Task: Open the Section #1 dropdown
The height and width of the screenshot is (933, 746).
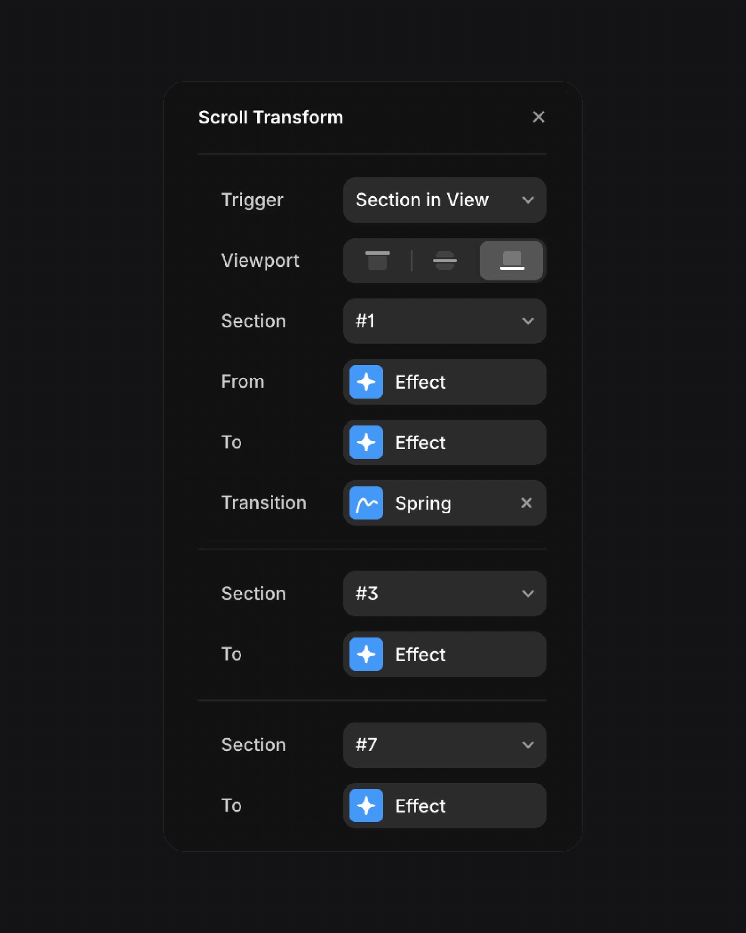Action: click(444, 321)
